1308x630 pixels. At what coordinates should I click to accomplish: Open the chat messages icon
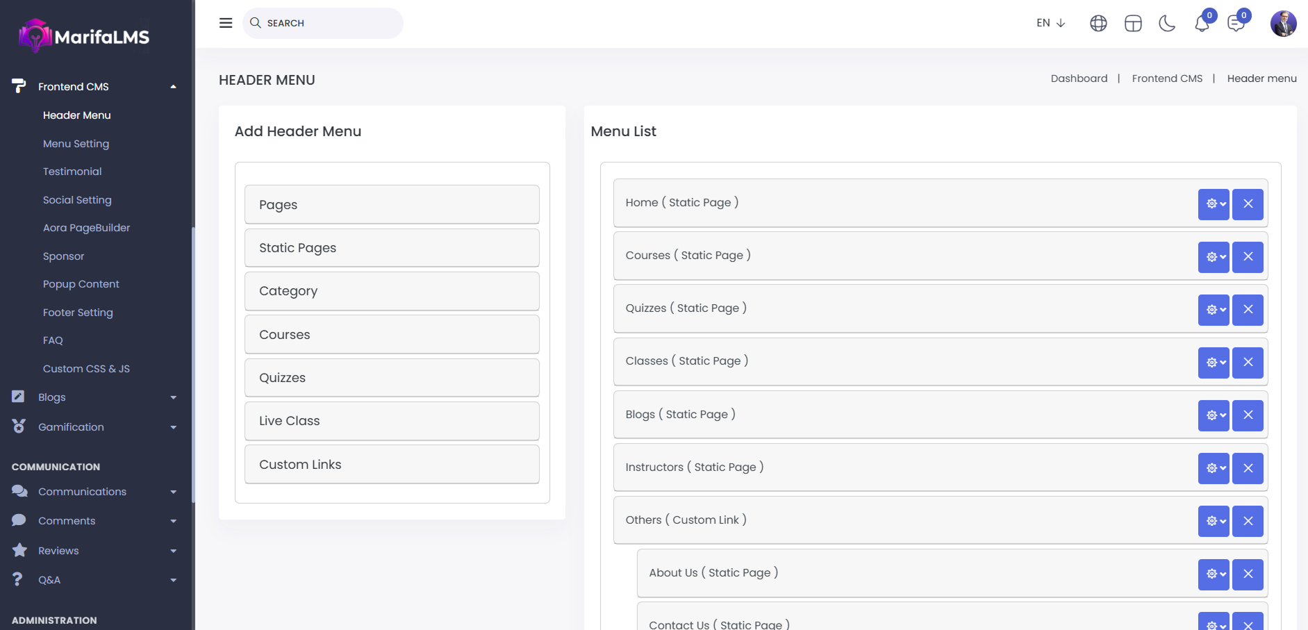click(x=1236, y=24)
